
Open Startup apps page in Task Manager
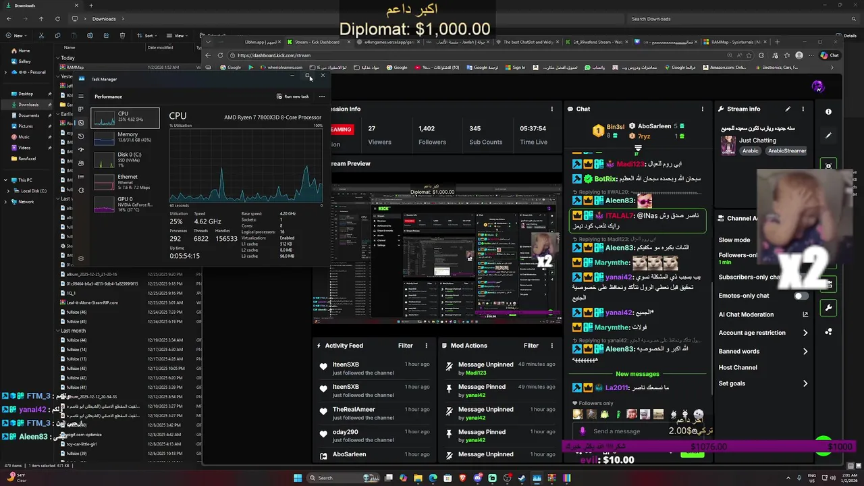click(x=81, y=150)
